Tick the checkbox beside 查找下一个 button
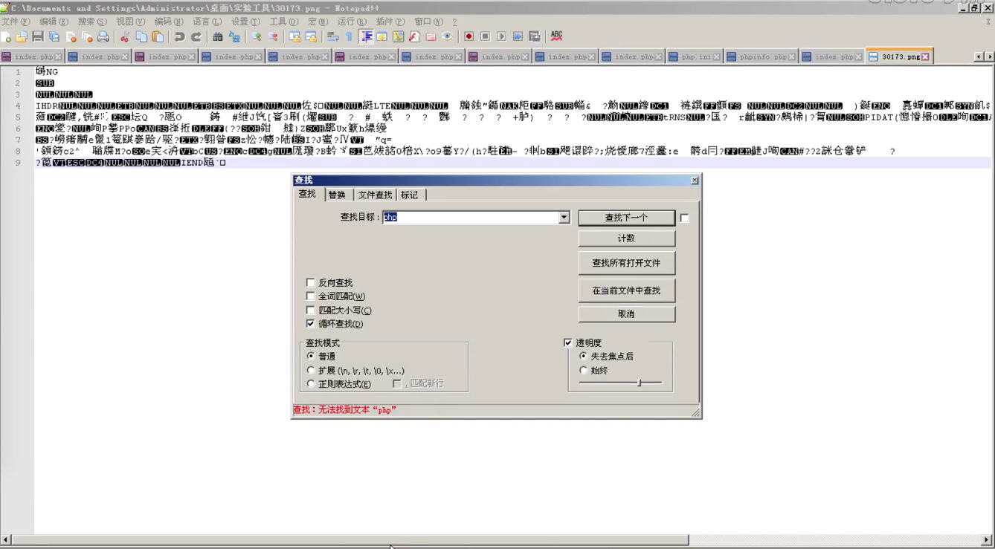The image size is (995, 549). (685, 218)
